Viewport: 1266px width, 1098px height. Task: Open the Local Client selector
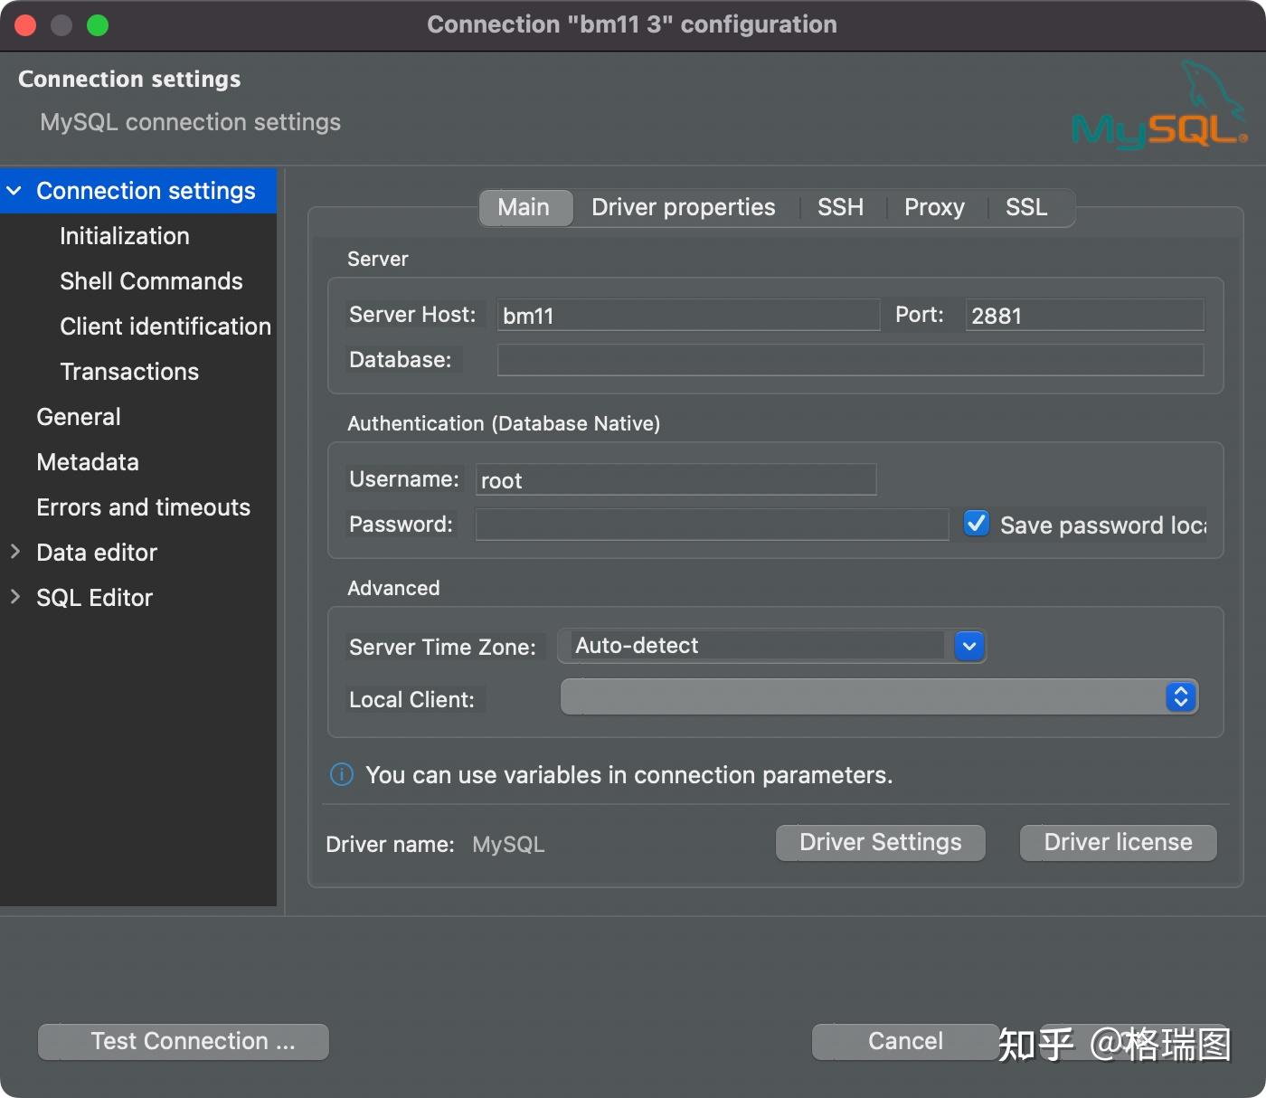click(879, 697)
